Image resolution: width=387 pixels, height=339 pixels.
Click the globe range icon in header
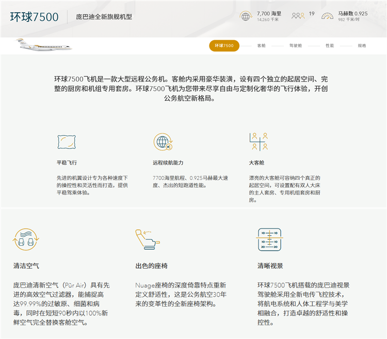(x=246, y=17)
